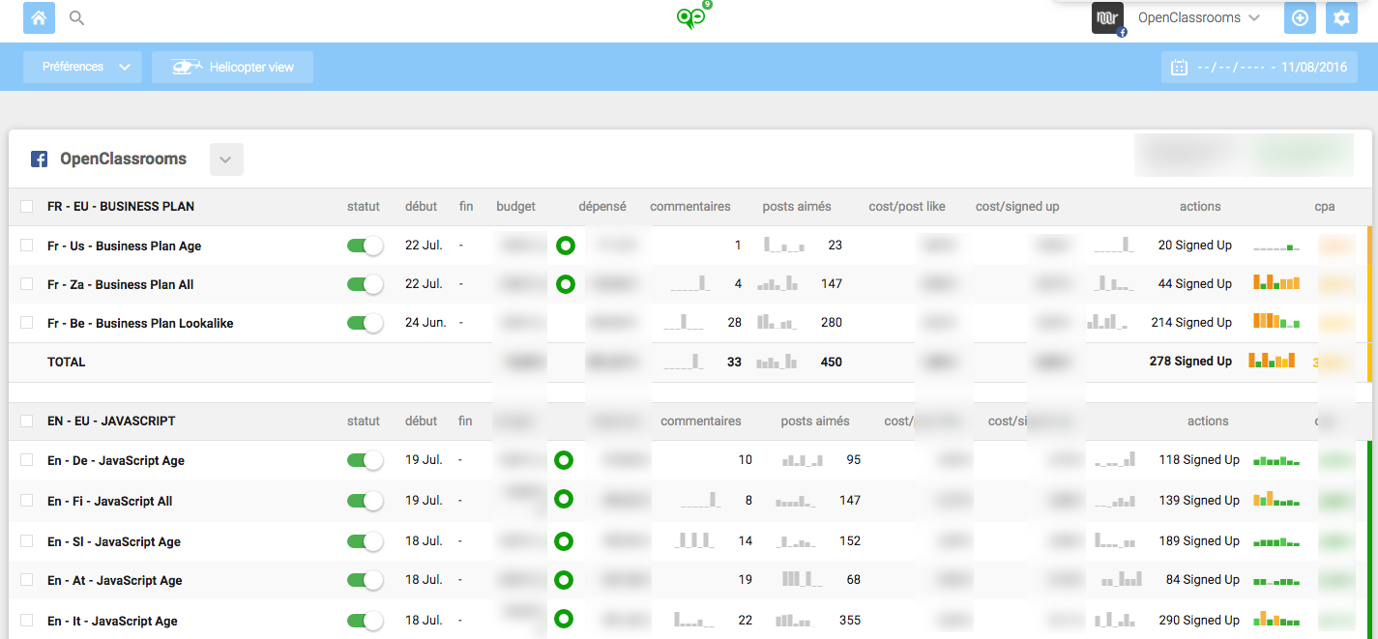Viewport: 1378px width, 639px height.
Task: Open actions sparkline for En - At row
Action: [1121, 579]
